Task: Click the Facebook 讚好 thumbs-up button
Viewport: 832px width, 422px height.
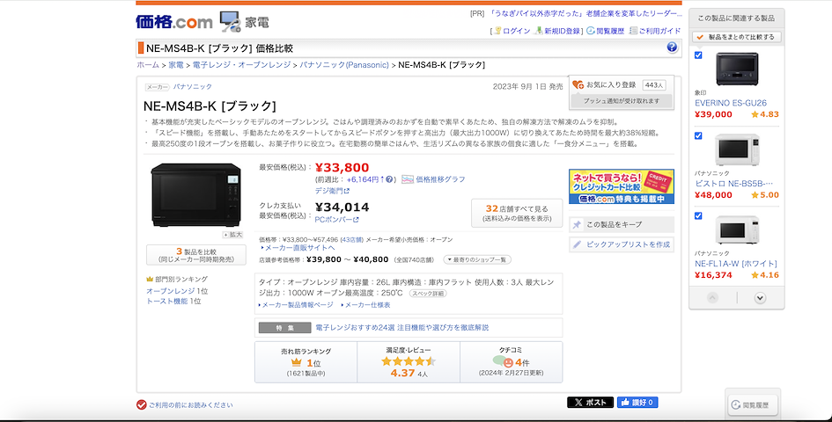Action: [637, 403]
